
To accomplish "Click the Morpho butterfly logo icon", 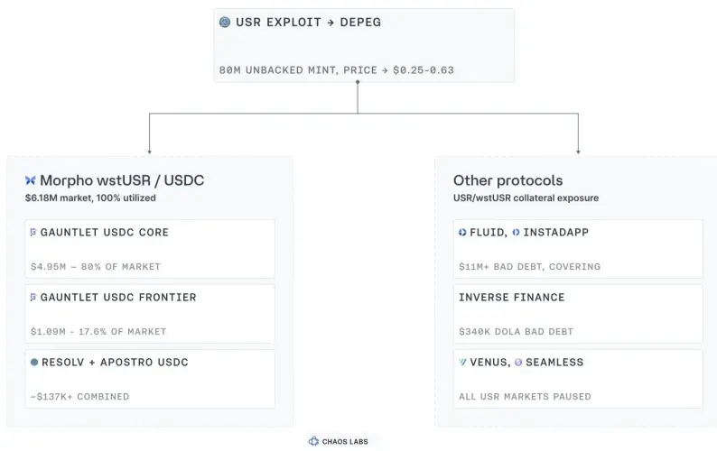I will 30,180.
